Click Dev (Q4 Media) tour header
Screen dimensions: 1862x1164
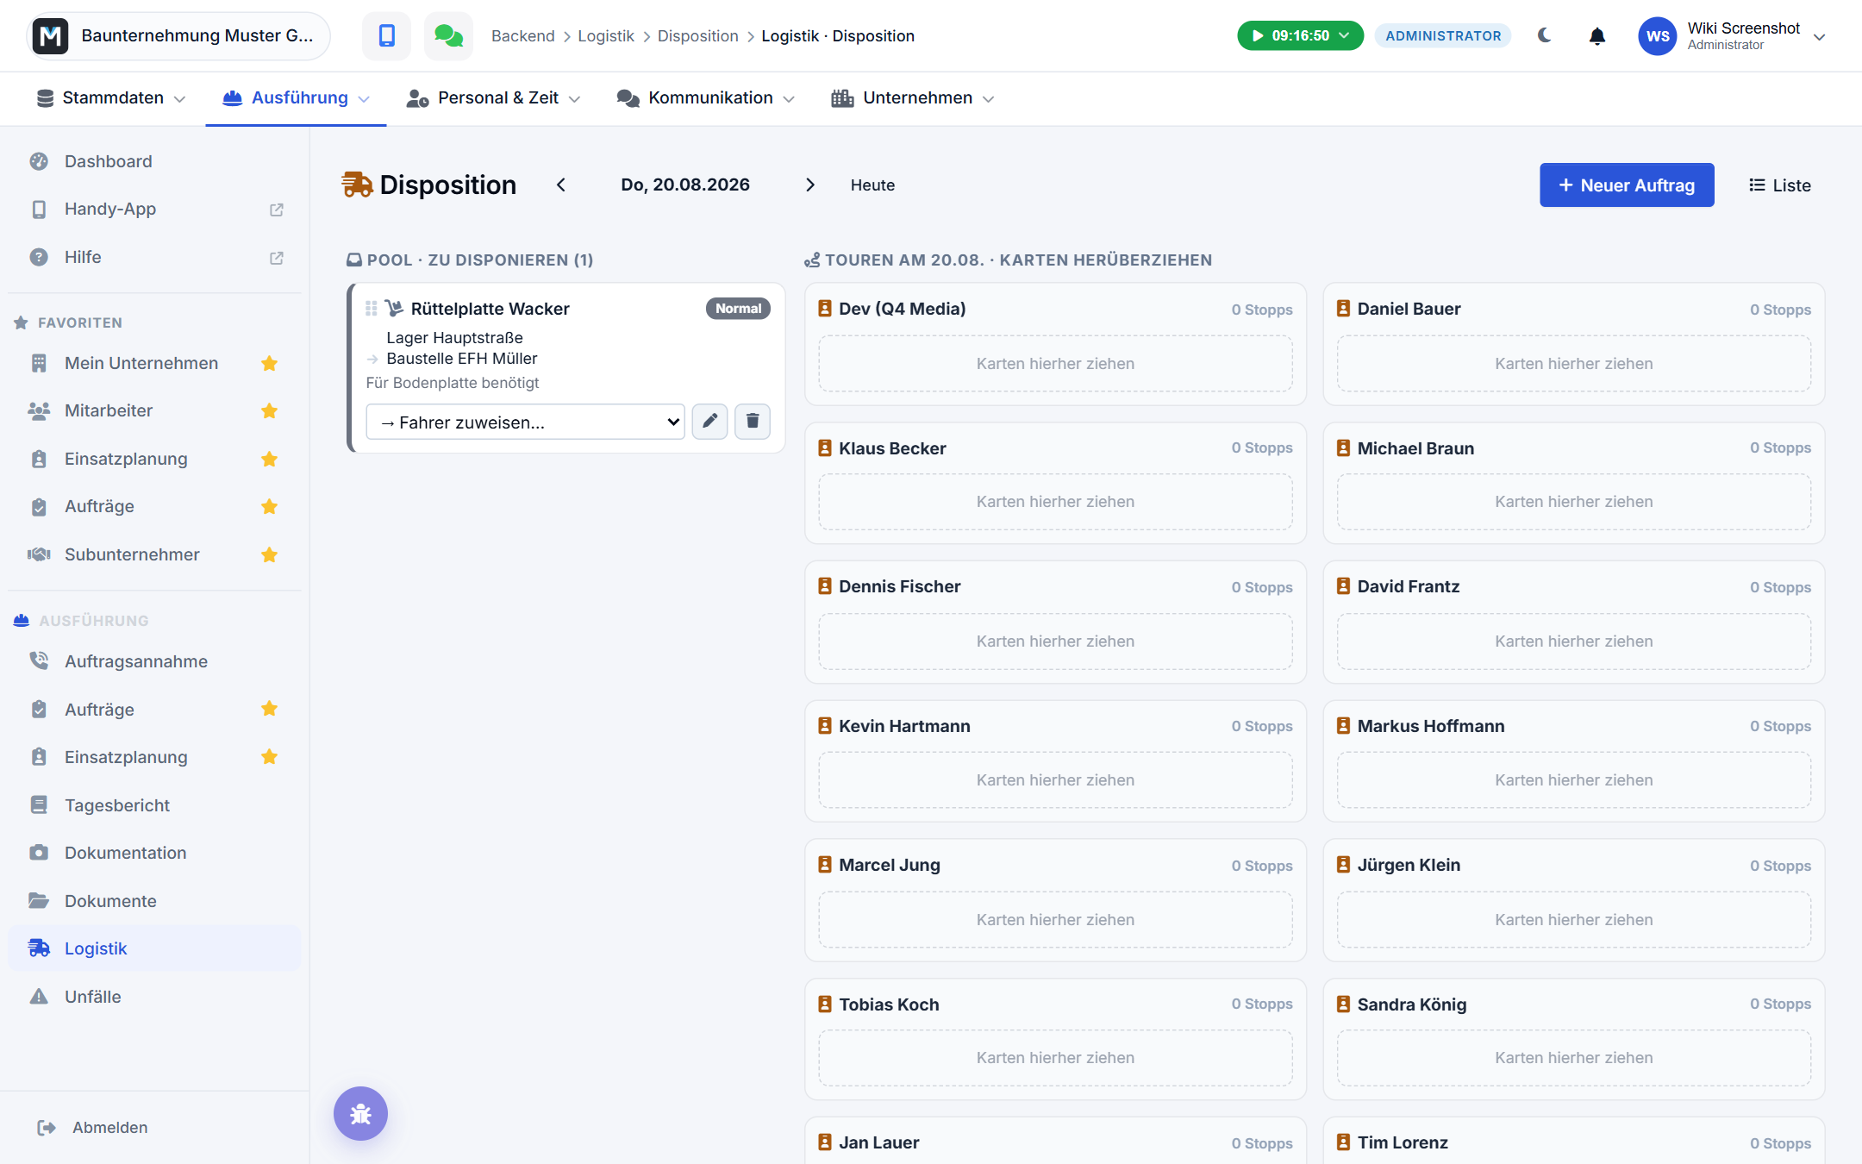pyautogui.click(x=1055, y=309)
